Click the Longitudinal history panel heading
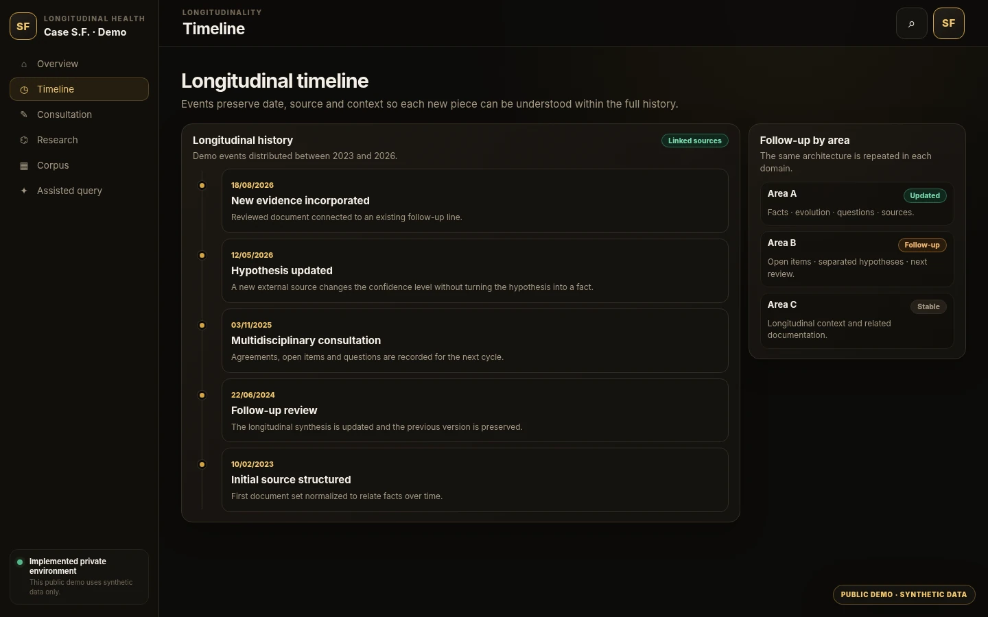This screenshot has width=988, height=617. tap(243, 141)
